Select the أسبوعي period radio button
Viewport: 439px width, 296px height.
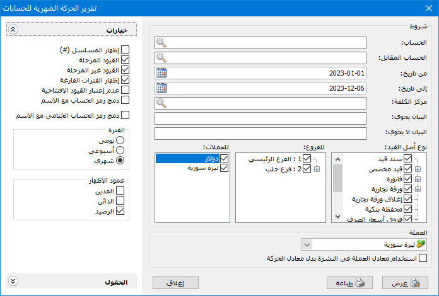[120, 150]
